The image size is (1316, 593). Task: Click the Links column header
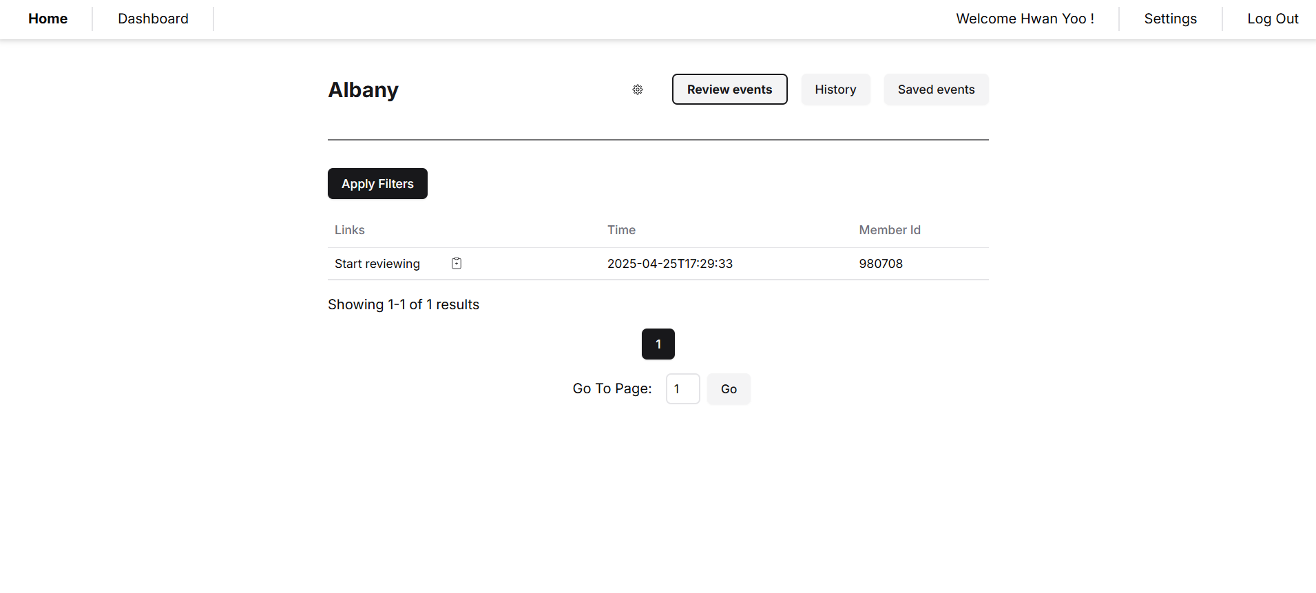[x=349, y=230]
